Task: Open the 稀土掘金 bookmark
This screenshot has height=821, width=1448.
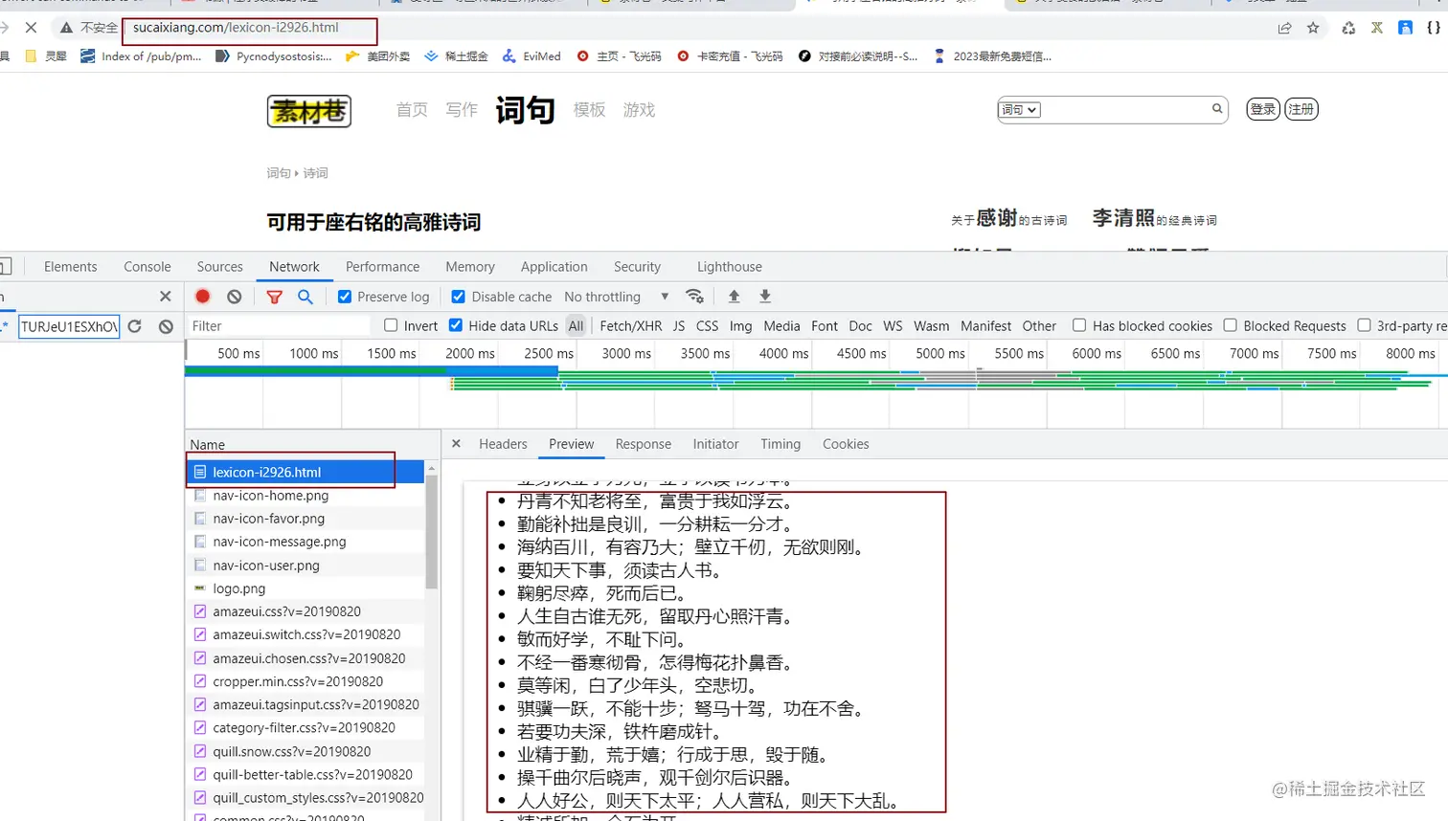Action: 456,56
